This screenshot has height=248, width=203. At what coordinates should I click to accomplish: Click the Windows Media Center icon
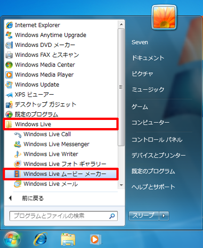tap(9, 65)
